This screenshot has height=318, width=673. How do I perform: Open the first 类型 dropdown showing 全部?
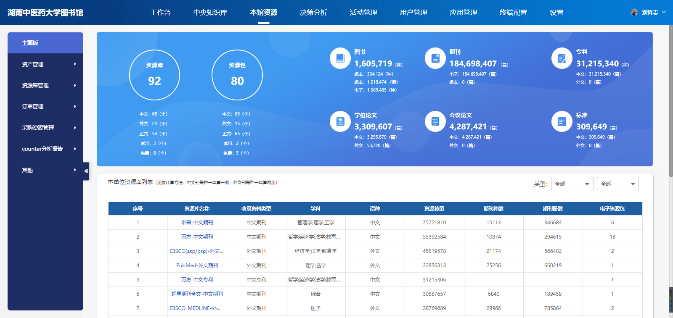[x=572, y=184]
